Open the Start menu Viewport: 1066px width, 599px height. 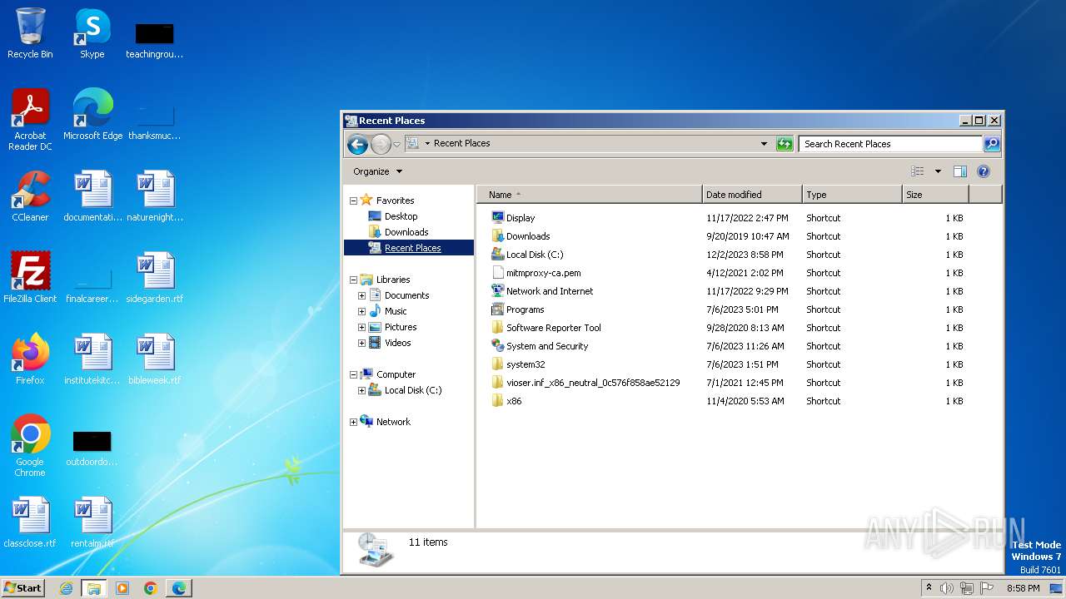pyautogui.click(x=23, y=588)
